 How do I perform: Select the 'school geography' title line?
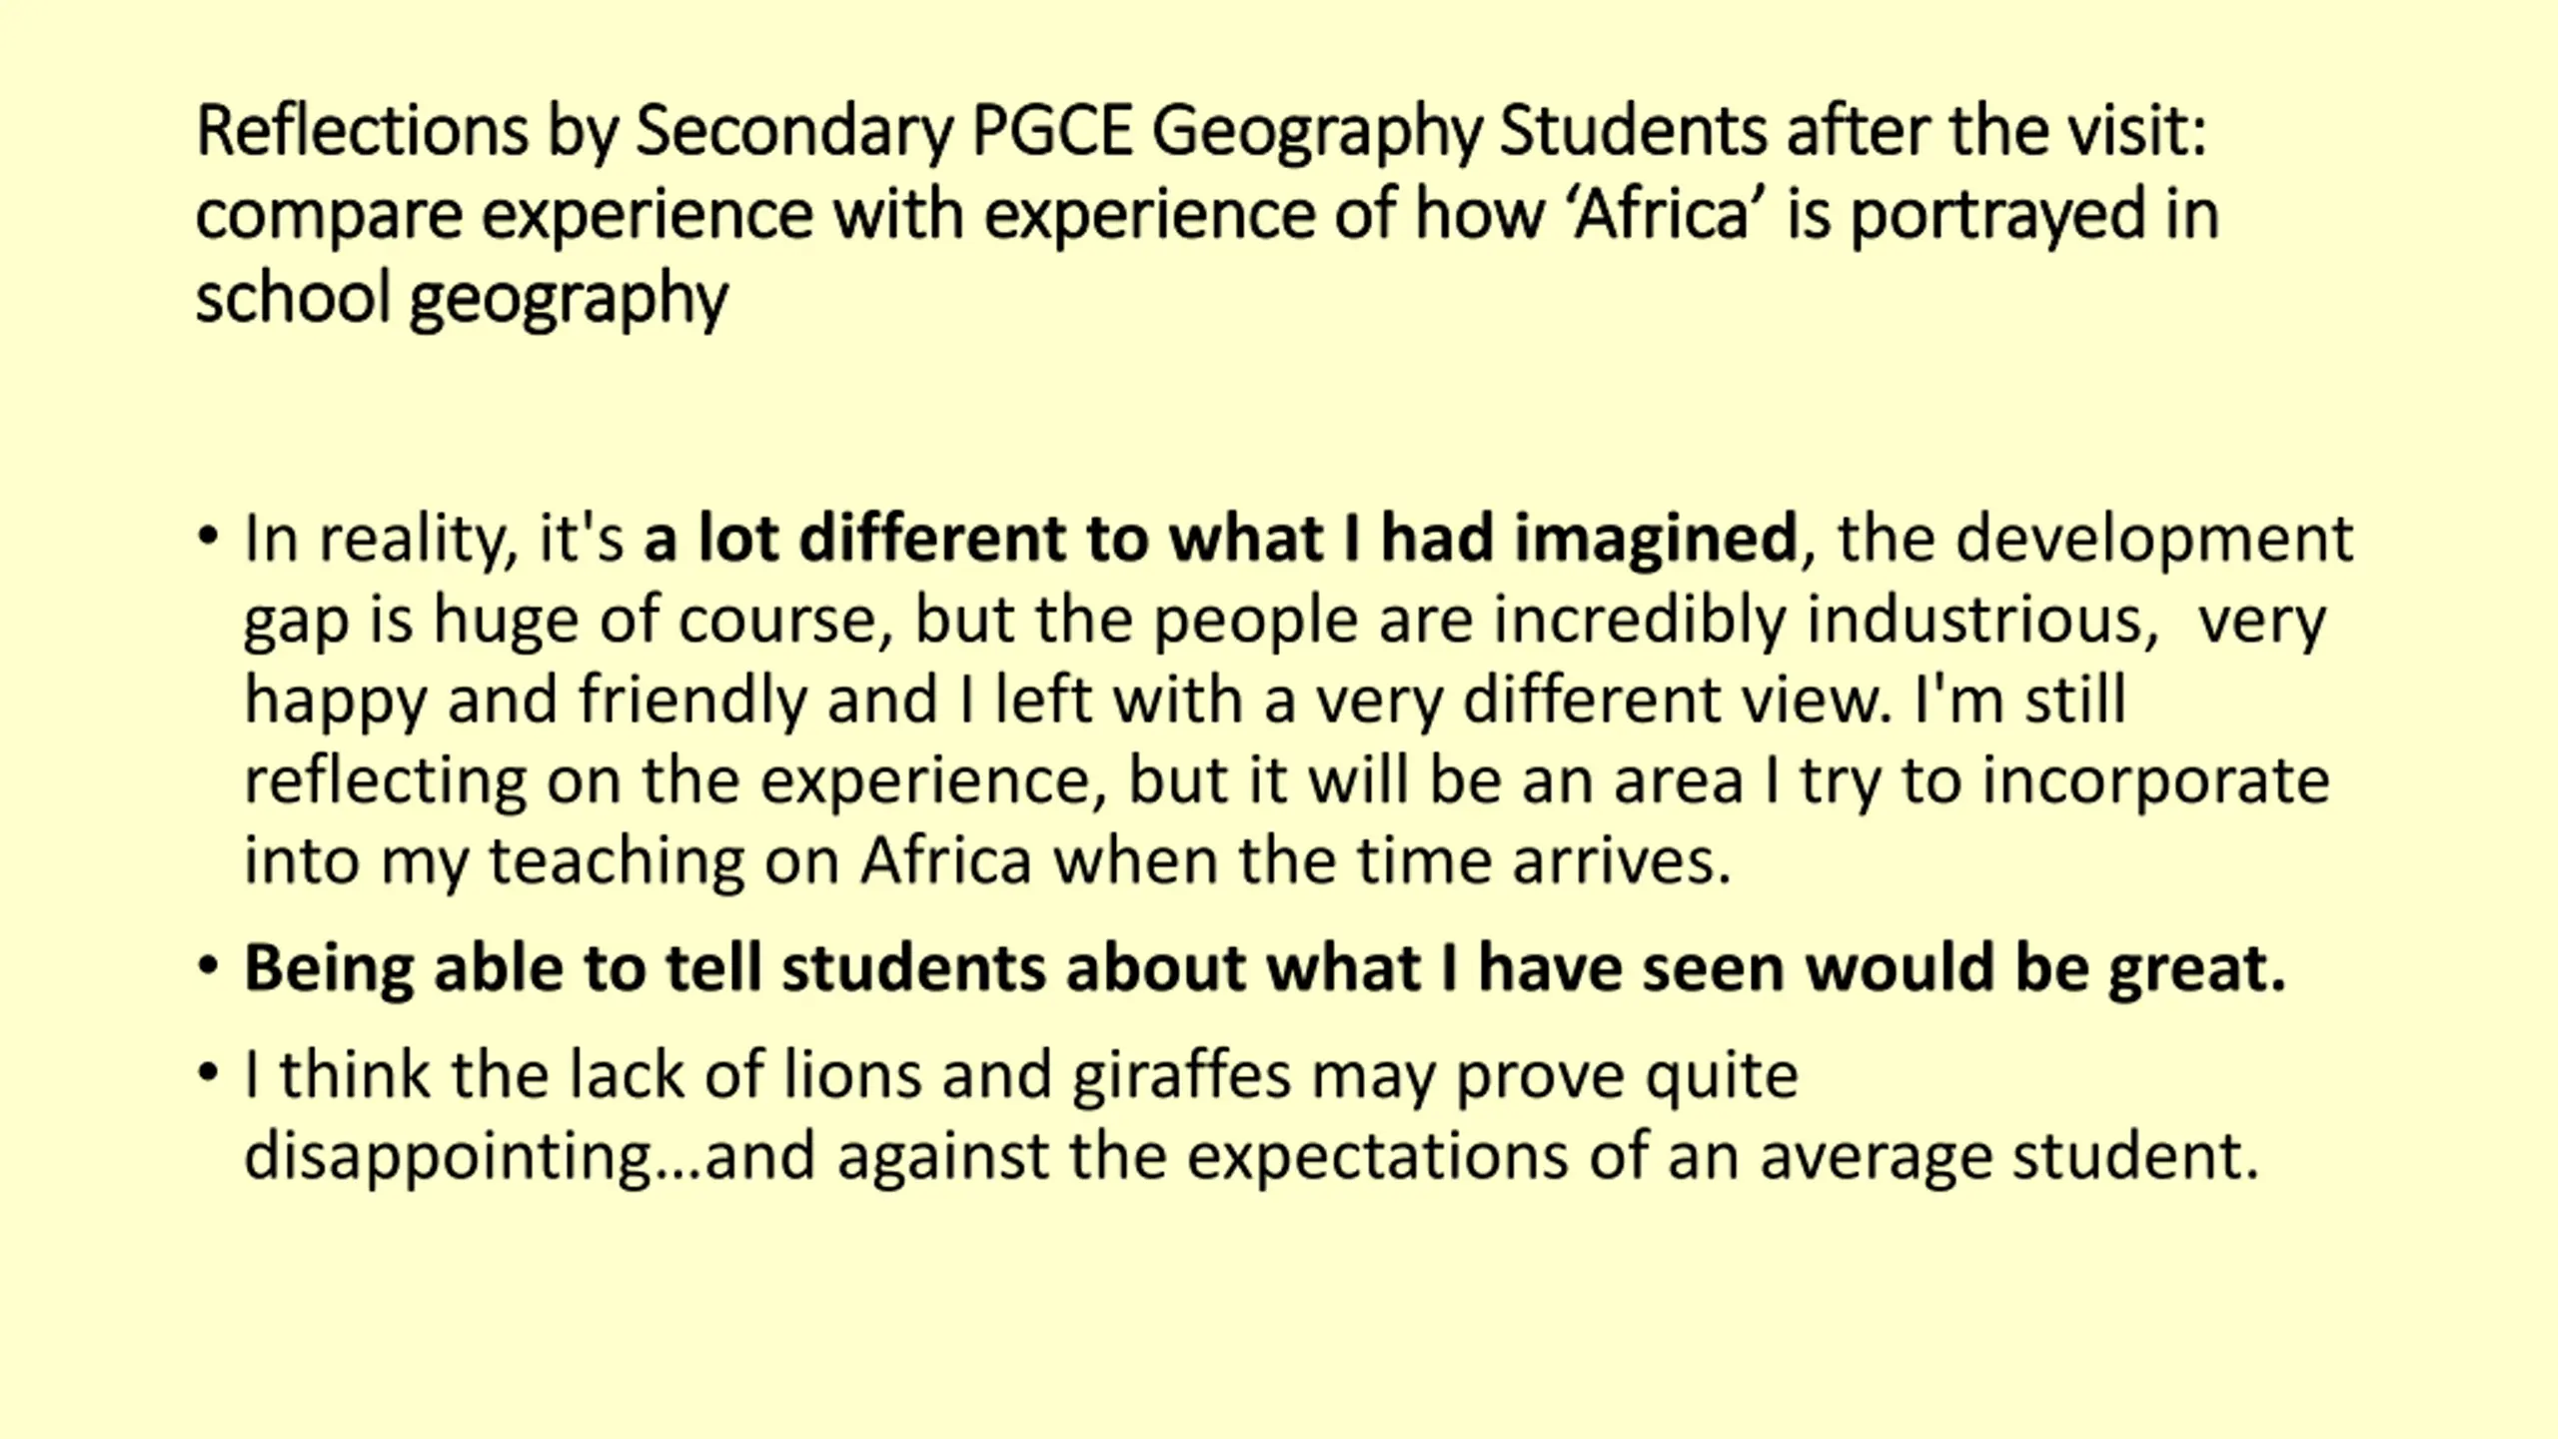462,299
